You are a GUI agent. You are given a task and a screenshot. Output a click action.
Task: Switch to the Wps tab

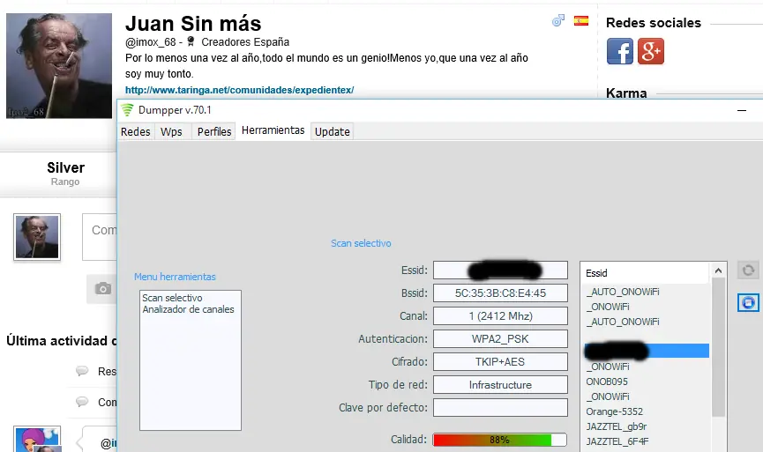point(171,131)
